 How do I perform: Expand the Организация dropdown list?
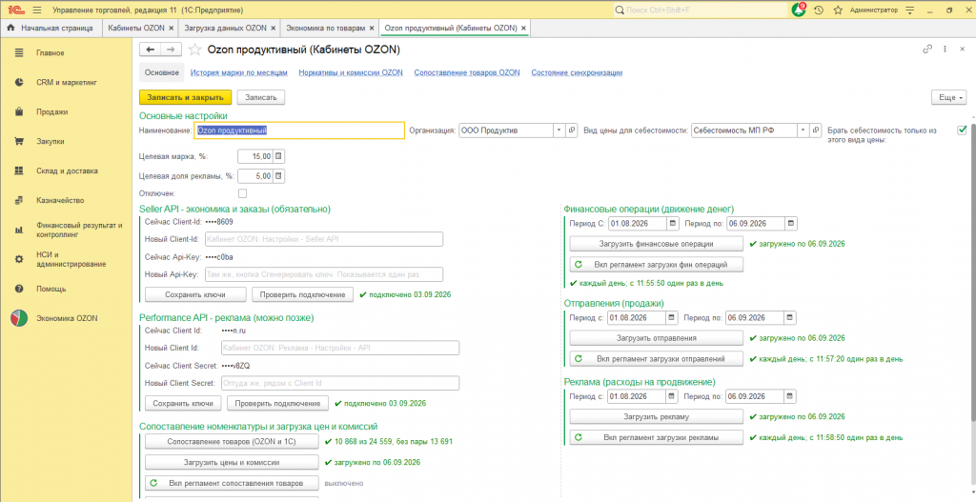click(x=559, y=130)
